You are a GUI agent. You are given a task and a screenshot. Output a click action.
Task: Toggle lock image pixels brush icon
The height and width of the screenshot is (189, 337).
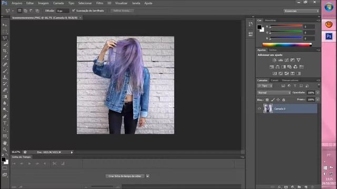(x=273, y=100)
